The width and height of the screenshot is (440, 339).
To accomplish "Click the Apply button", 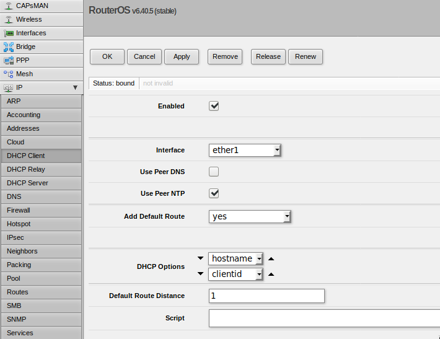I will point(182,56).
